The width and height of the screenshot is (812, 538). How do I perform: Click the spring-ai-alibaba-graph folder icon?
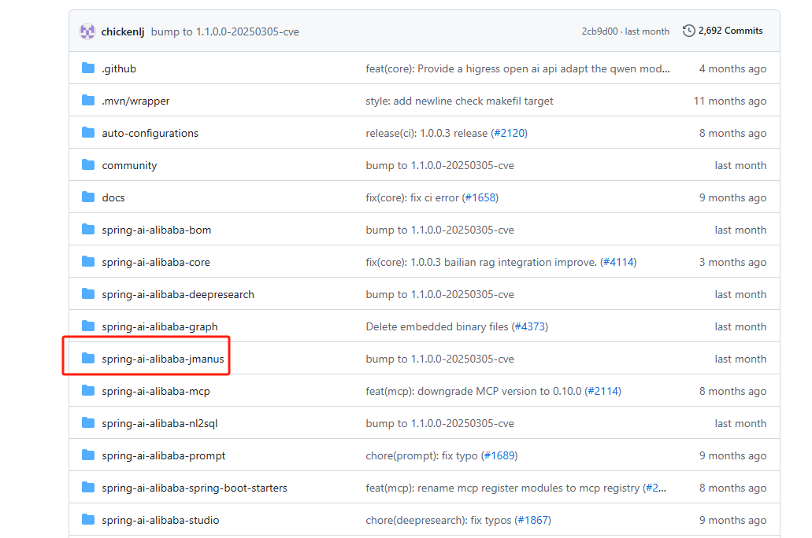click(88, 326)
